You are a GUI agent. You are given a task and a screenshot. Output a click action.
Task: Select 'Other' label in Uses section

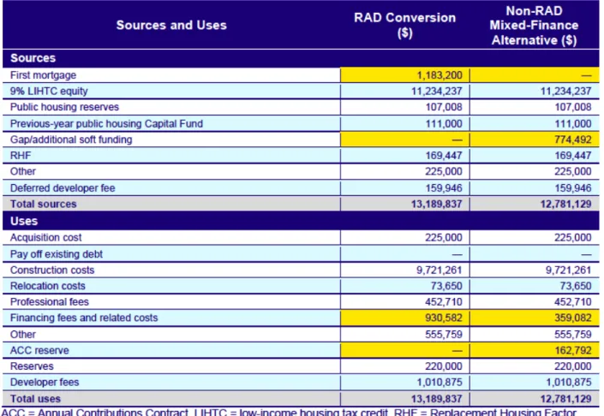[x=23, y=335]
